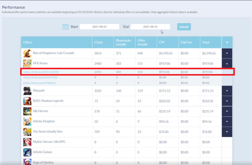Click the Infinity Kingdom game icon
Viewport: 252px width, 165px height.
click(x=27, y=121)
